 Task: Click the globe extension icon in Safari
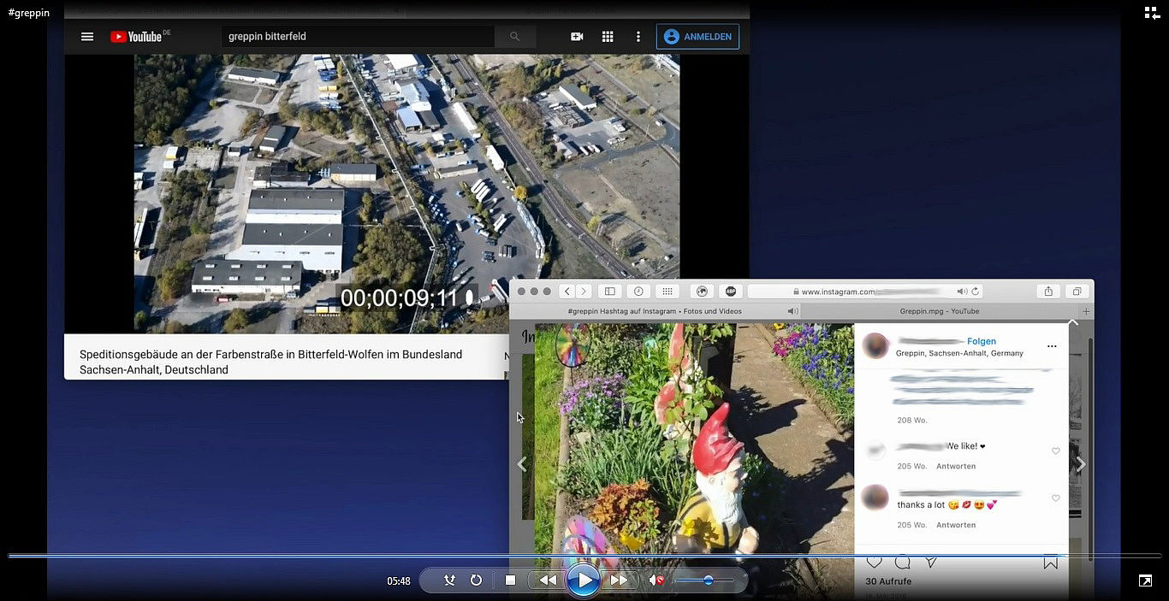coord(702,292)
